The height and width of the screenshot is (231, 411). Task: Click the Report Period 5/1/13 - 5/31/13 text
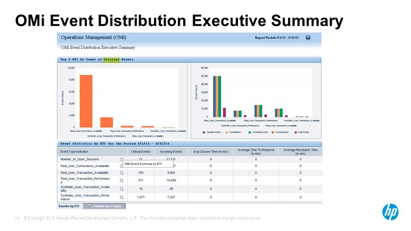(277, 38)
